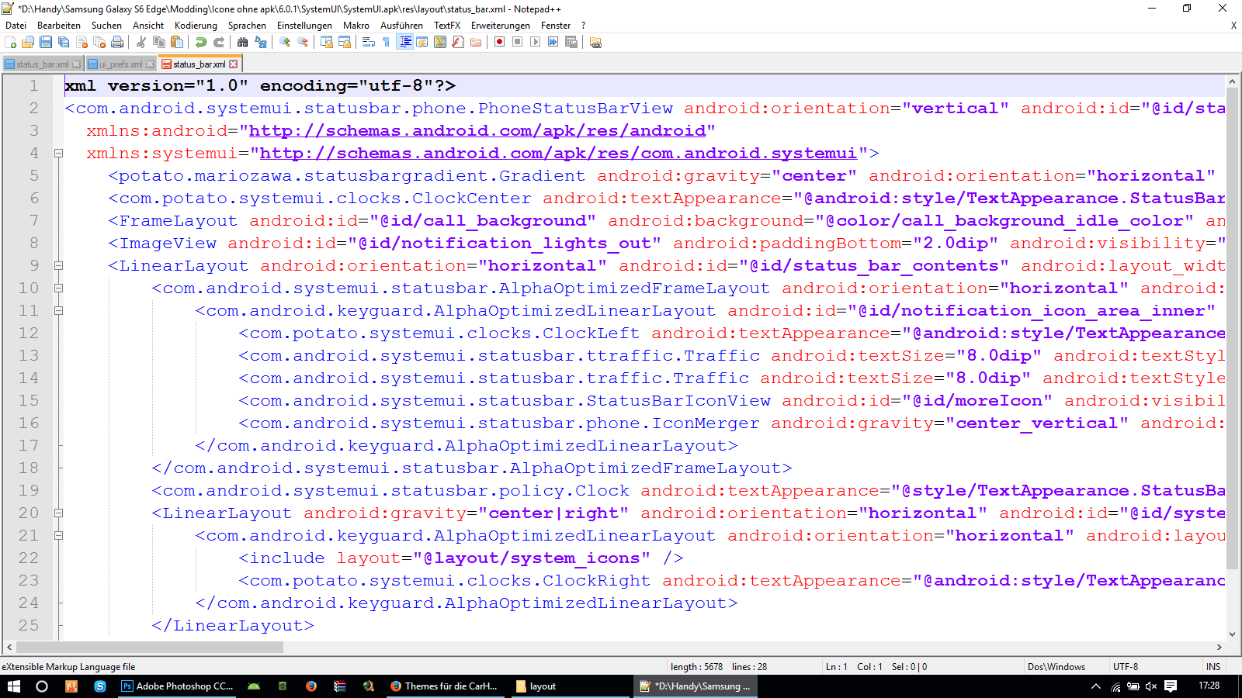Collapse the fold marker on line 11
Image resolution: width=1242 pixels, height=698 pixels.
click(58, 311)
